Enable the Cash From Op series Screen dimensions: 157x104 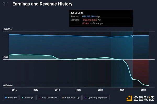(x=71, y=98)
